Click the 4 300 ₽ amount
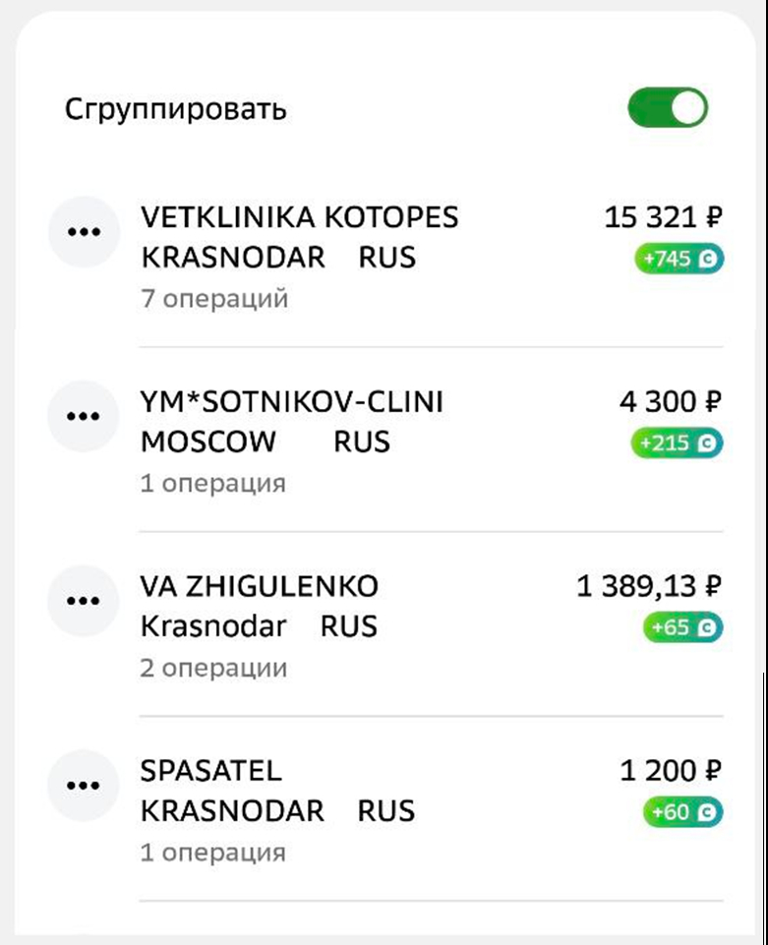768x945 pixels. (x=671, y=401)
